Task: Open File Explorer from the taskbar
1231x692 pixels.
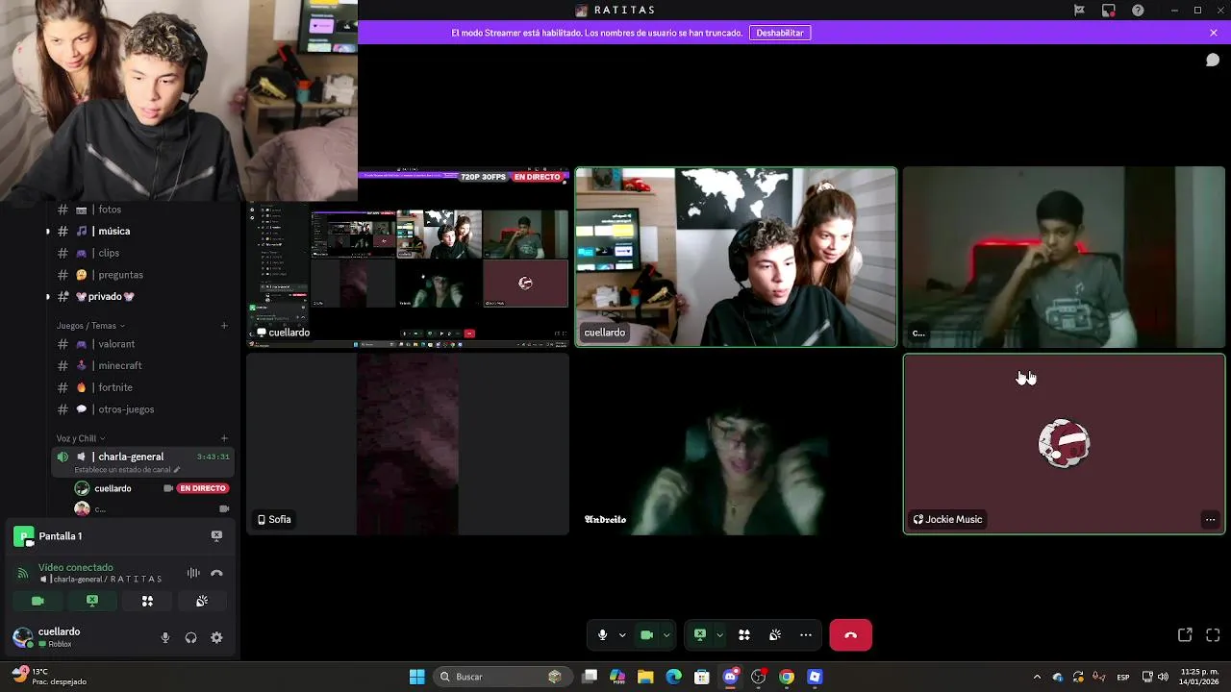Action: pyautogui.click(x=645, y=677)
